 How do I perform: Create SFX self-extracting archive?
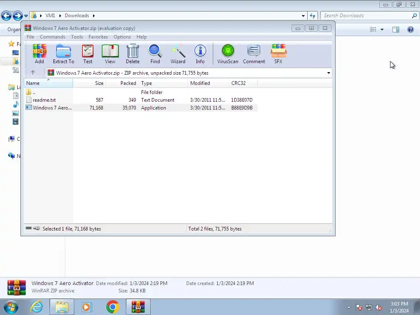[x=278, y=54]
